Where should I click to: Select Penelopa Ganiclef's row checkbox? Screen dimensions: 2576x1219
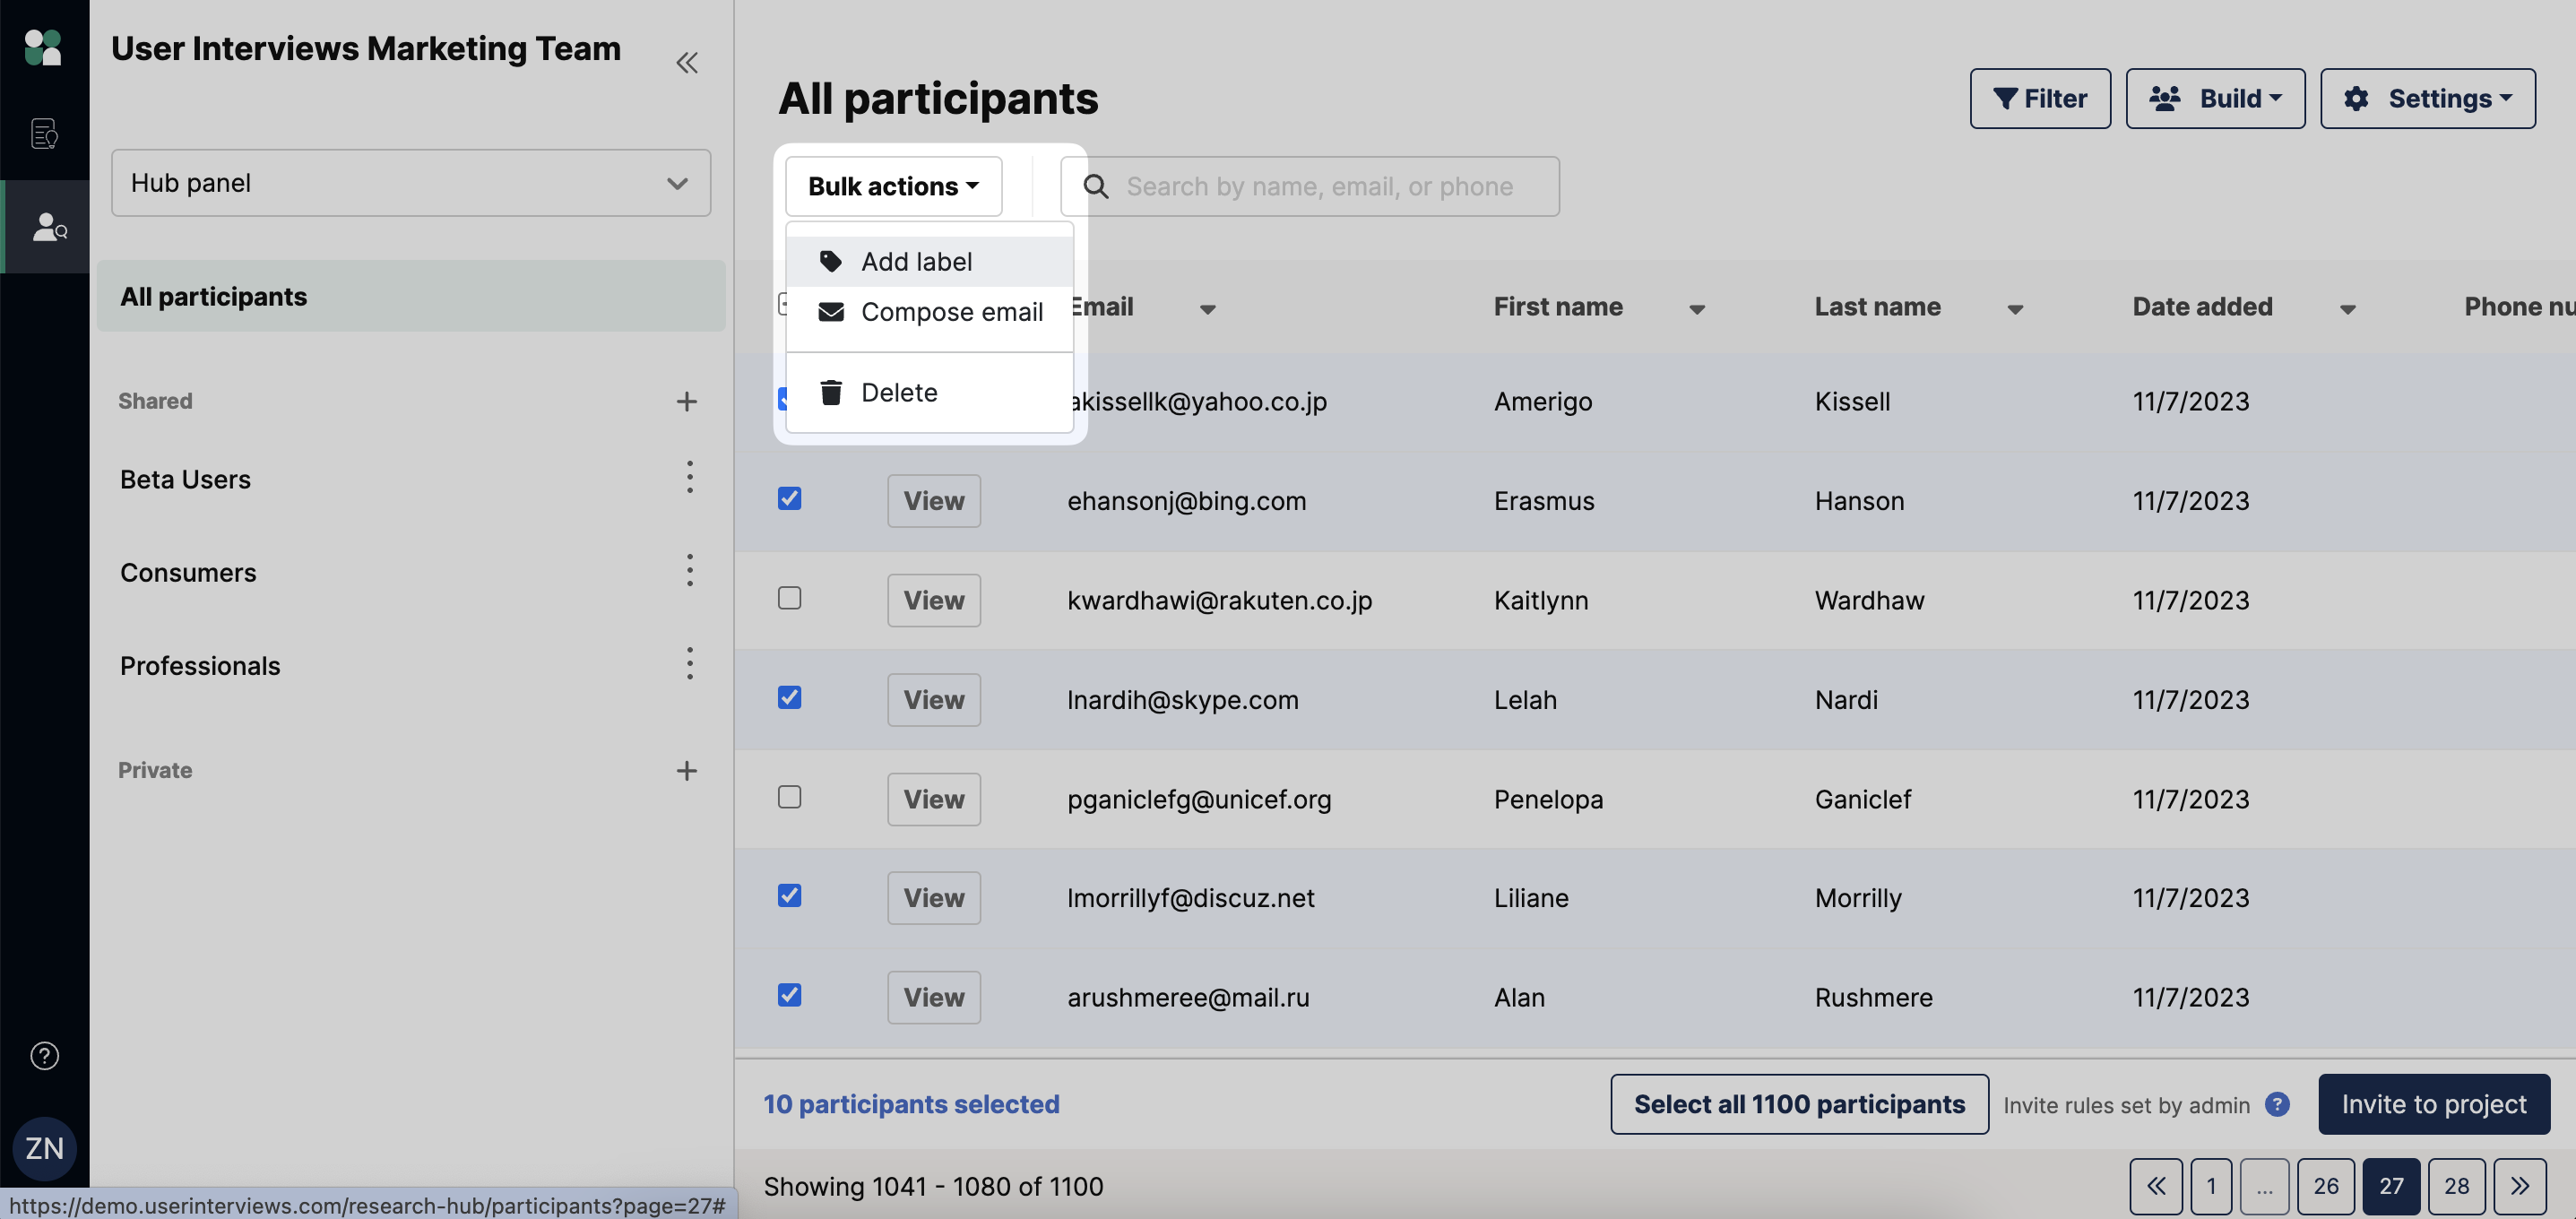click(789, 796)
